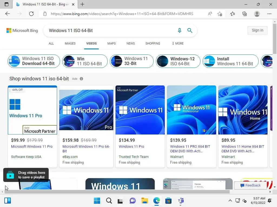Open Microsoft Windows 11 Pro link
The width and height of the screenshot is (277, 207).
[32, 146]
